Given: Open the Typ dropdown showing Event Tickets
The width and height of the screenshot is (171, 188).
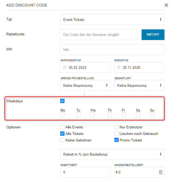Looking at the screenshot, I should click(x=112, y=20).
